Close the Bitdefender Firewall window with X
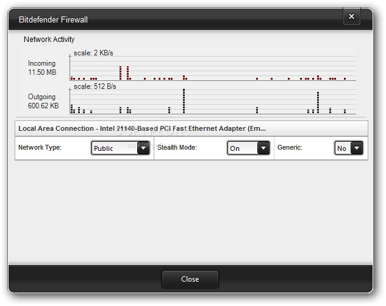This screenshot has height=306, width=386. [x=351, y=16]
